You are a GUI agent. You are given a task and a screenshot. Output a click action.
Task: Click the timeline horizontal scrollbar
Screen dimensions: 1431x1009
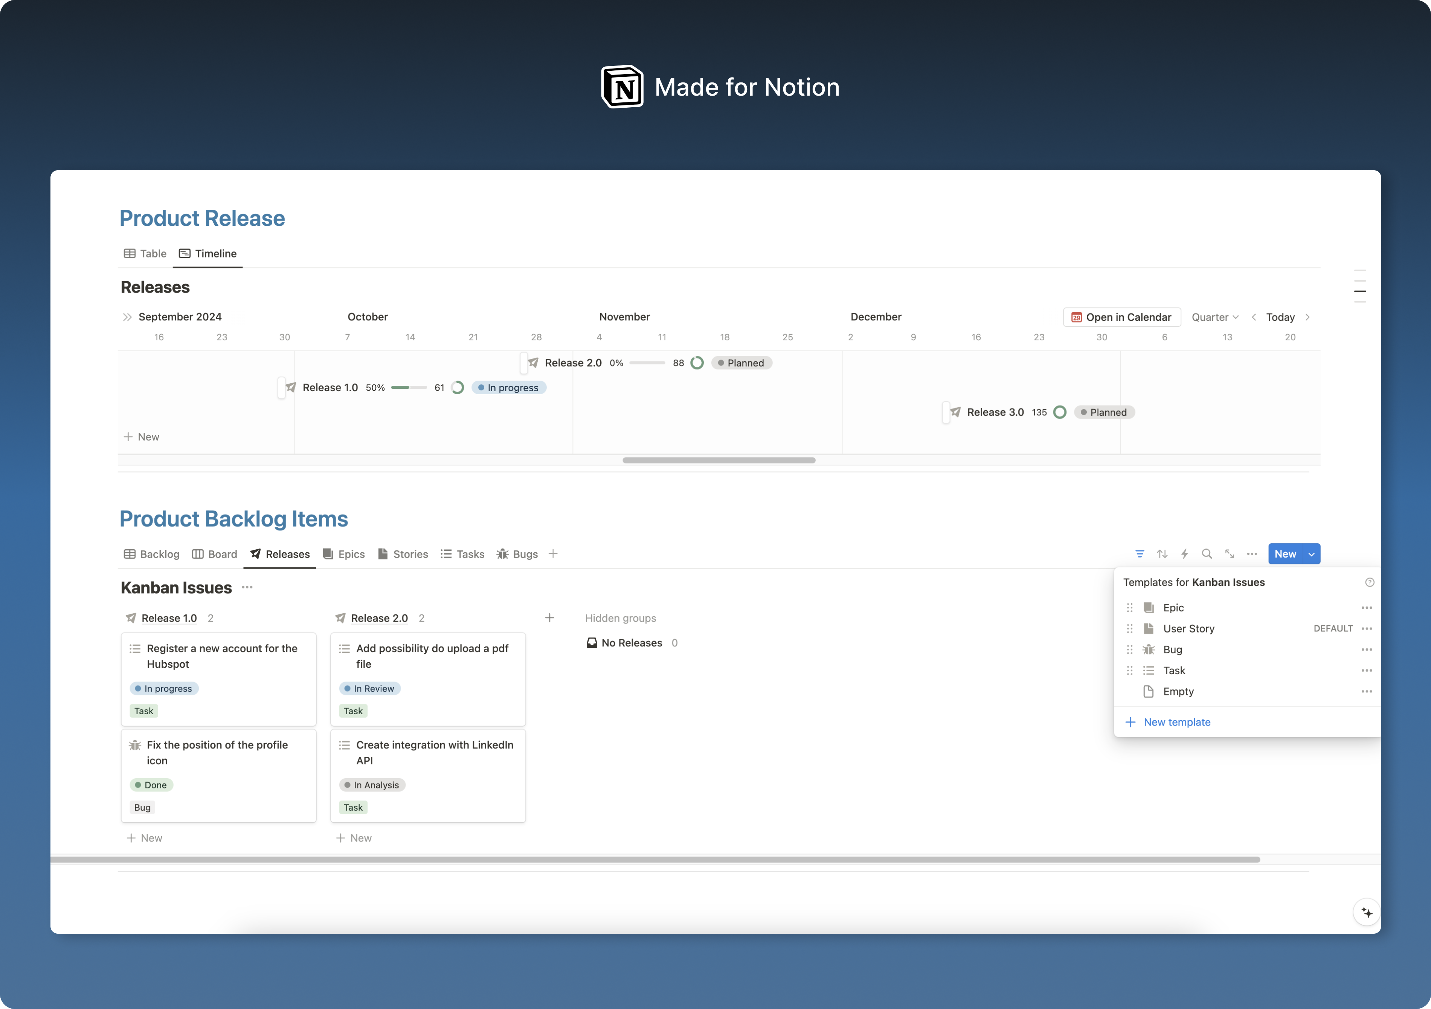tap(719, 460)
